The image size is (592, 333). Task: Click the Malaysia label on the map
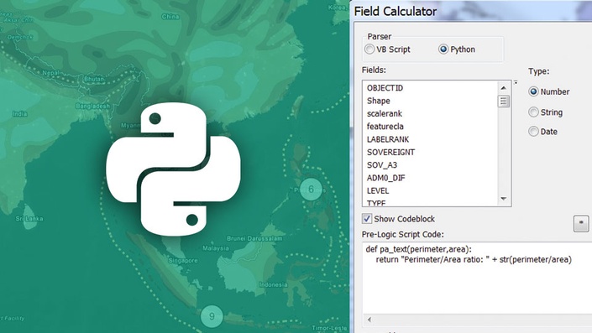tap(216, 248)
